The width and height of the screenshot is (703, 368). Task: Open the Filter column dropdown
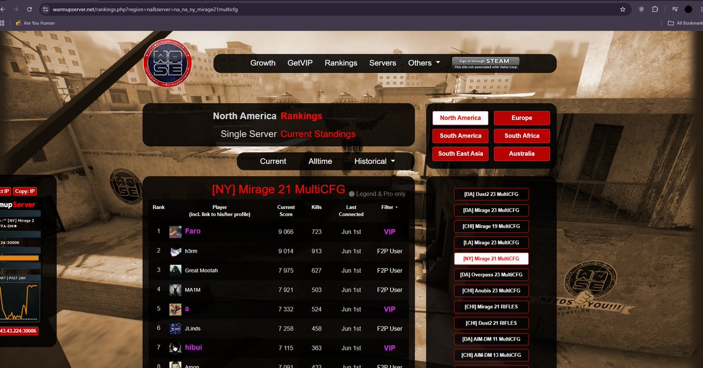(390, 207)
